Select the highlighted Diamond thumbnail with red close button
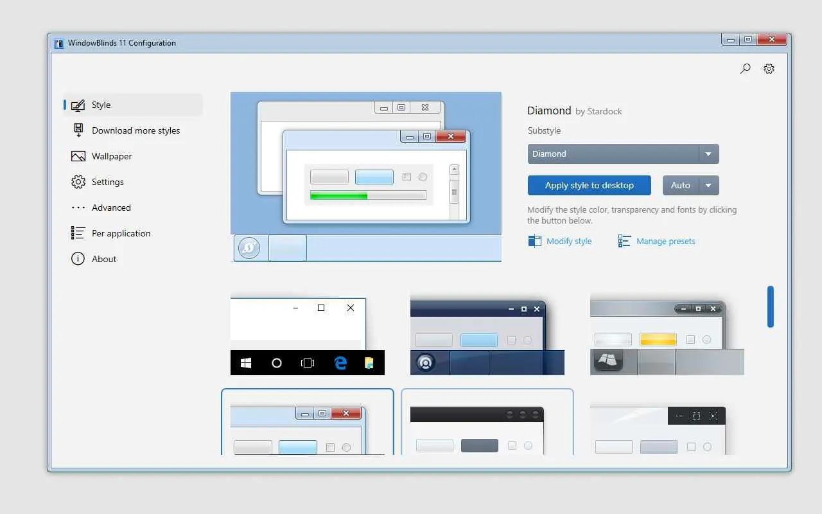The width and height of the screenshot is (822, 514). pyautogui.click(x=308, y=422)
